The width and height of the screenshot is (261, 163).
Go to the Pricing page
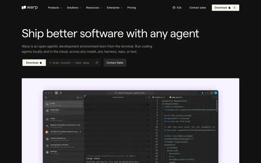[132, 8]
